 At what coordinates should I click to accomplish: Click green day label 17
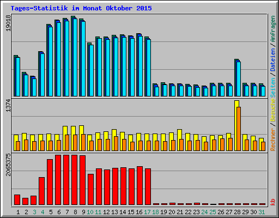pos(148,212)
